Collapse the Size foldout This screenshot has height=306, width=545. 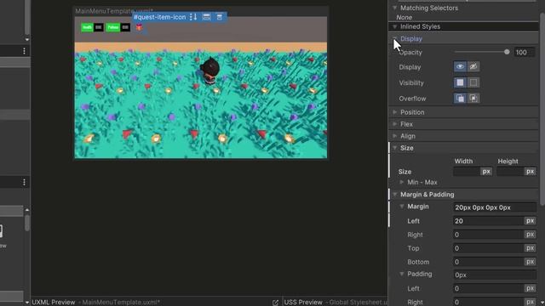click(395, 148)
